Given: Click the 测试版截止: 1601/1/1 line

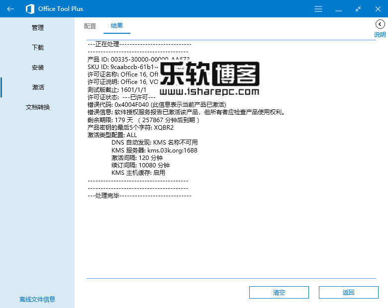Looking at the screenshot, I should tap(117, 90).
